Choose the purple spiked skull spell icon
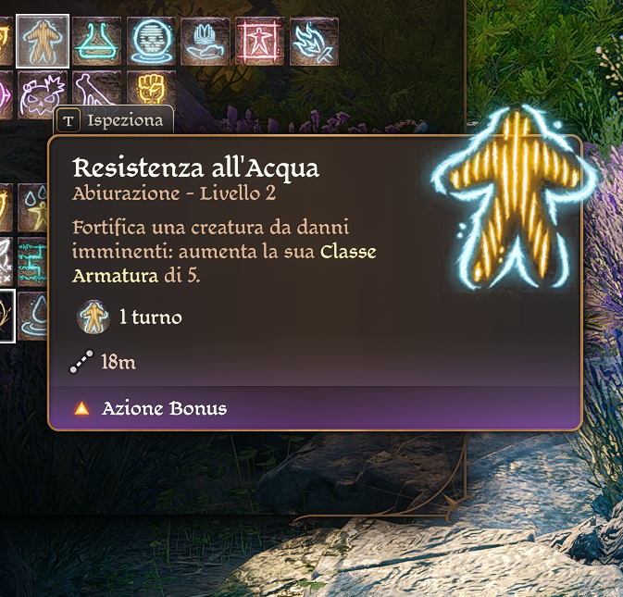The width and height of the screenshot is (623, 597). (43, 93)
